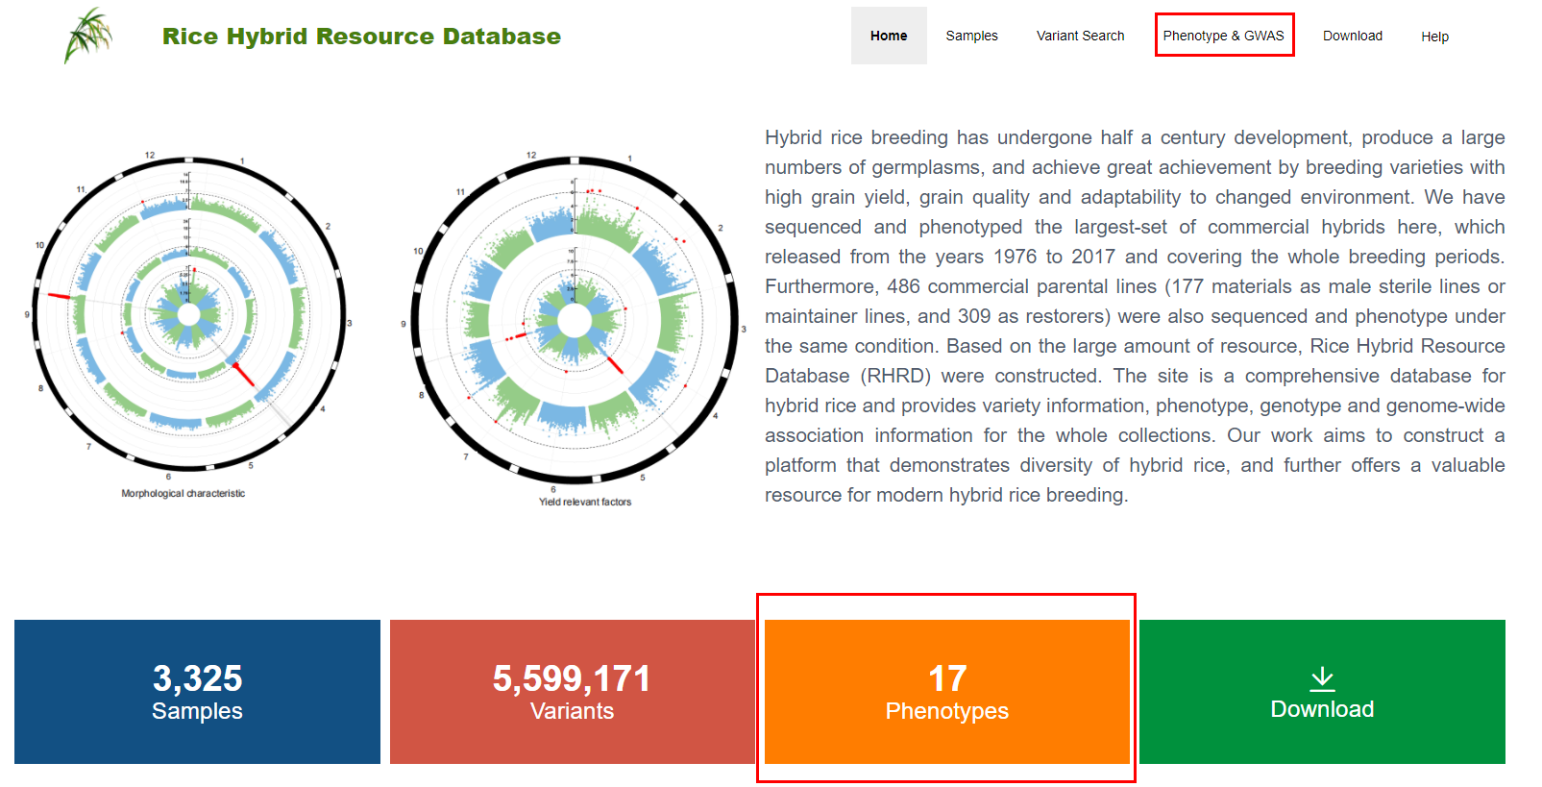The width and height of the screenshot is (1542, 787).
Task: Open the Download menu item in the navigation bar
Action: [x=1352, y=36]
